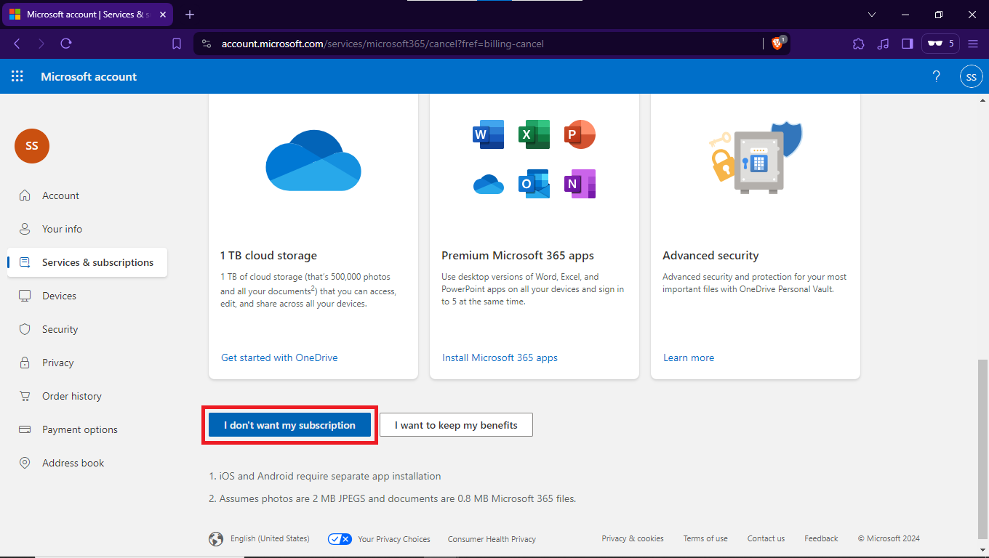
Task: Open the SS account manager in header
Action: [x=972, y=76]
